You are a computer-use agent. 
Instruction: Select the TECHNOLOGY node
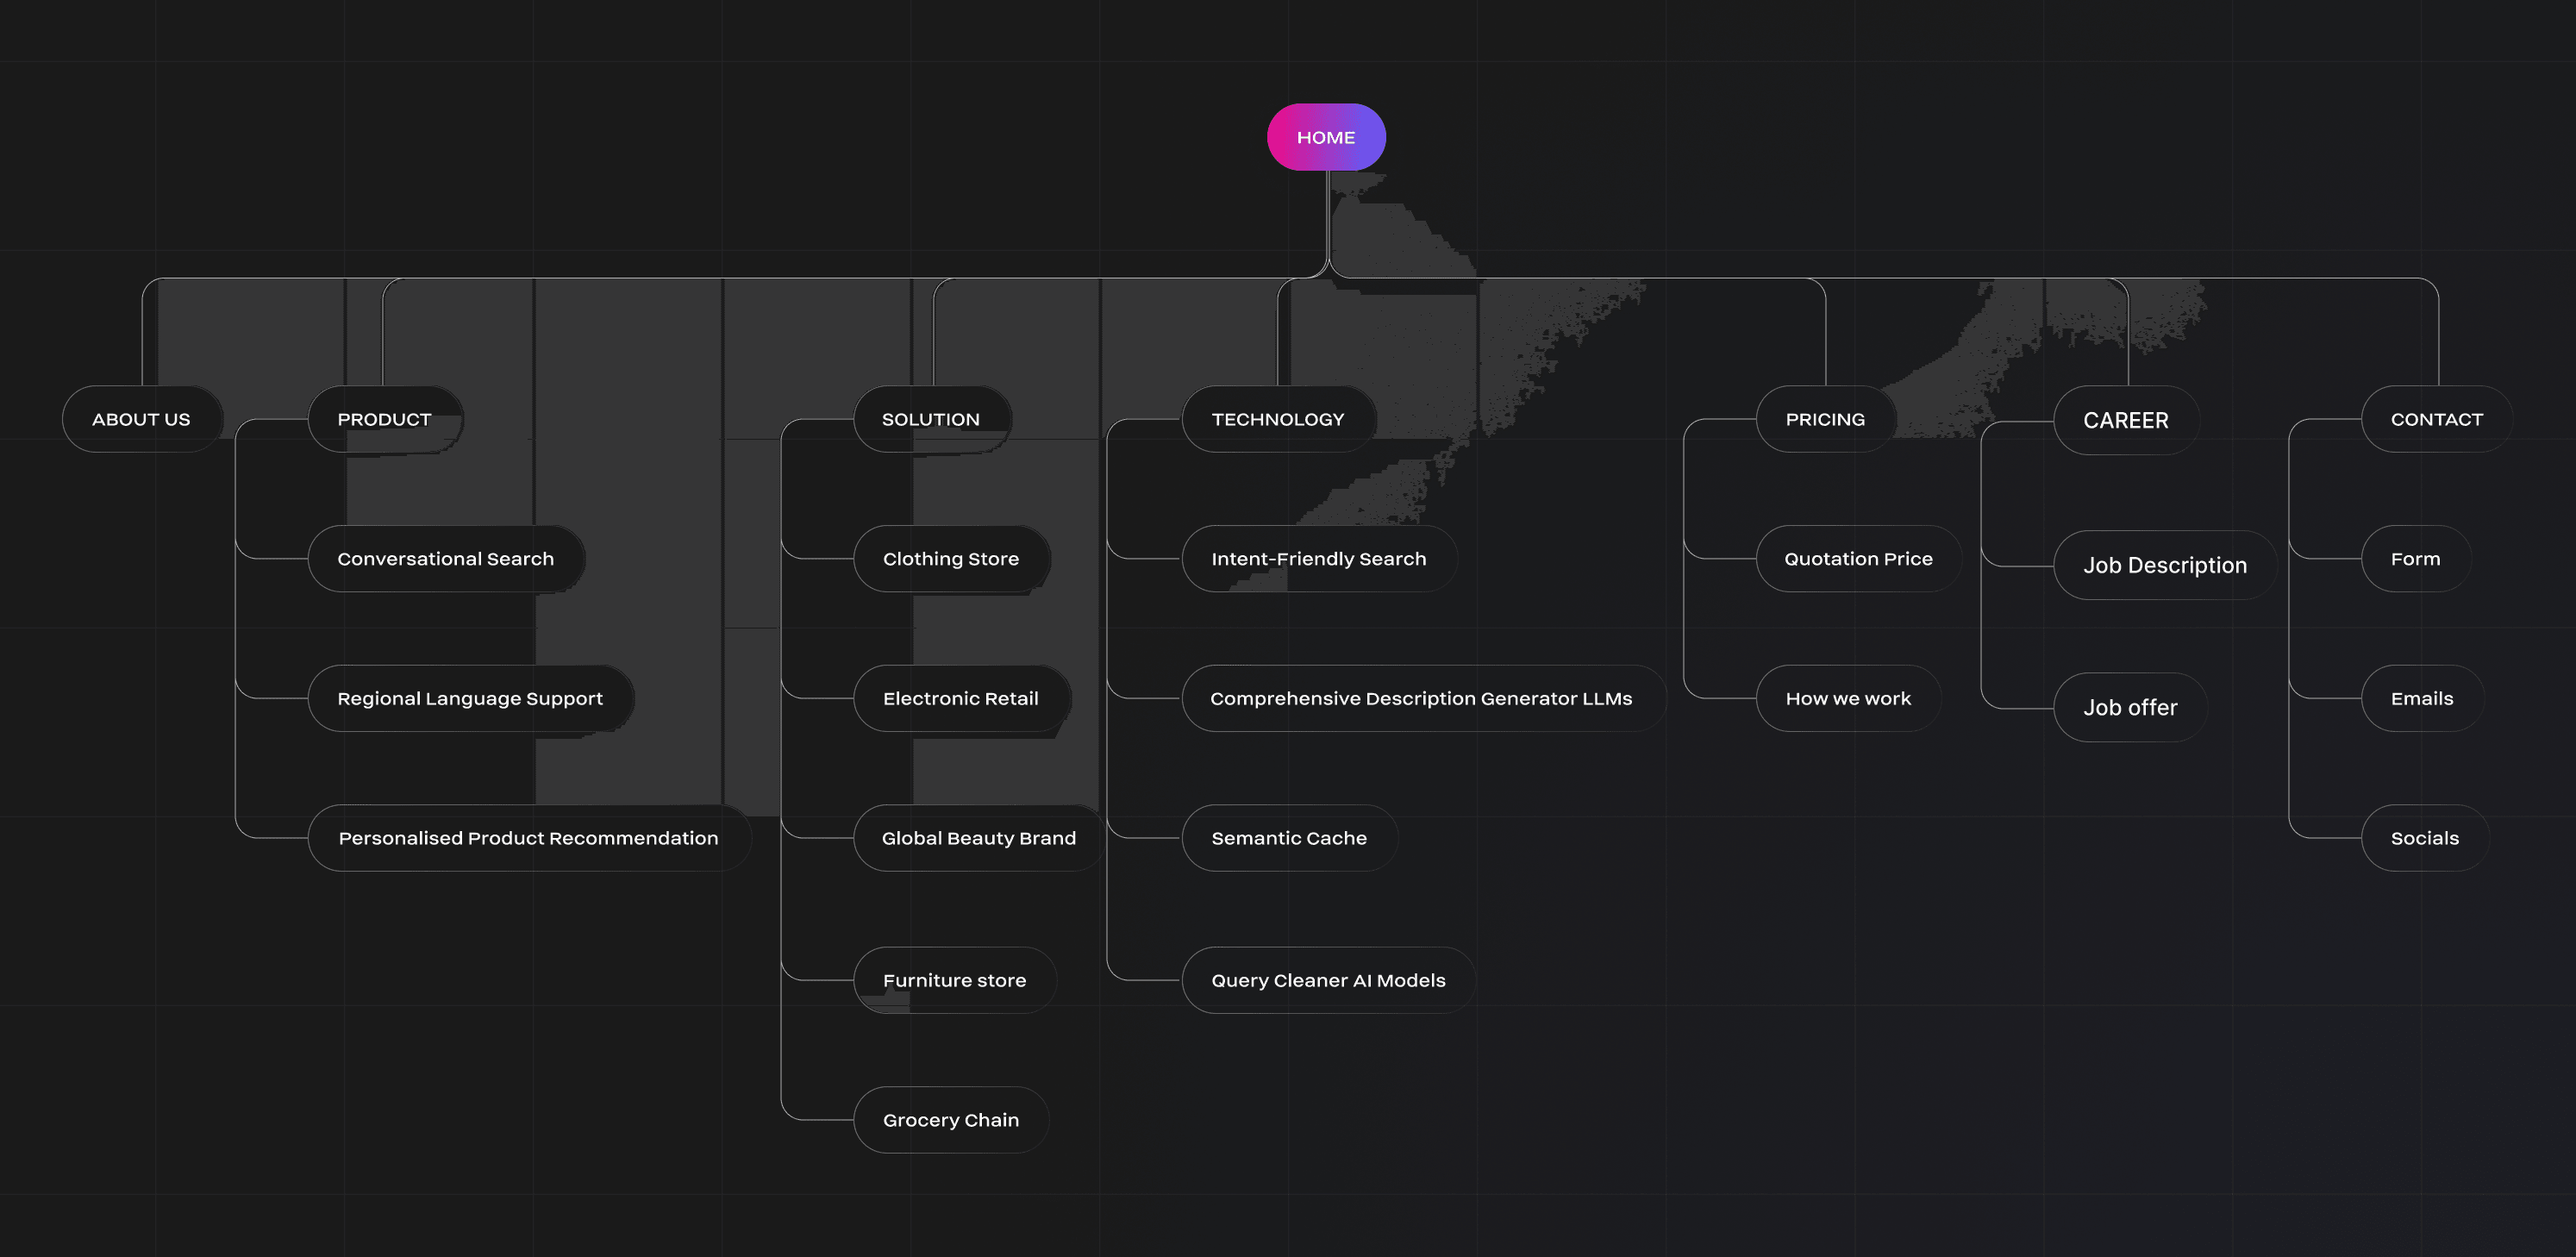[x=1277, y=419]
